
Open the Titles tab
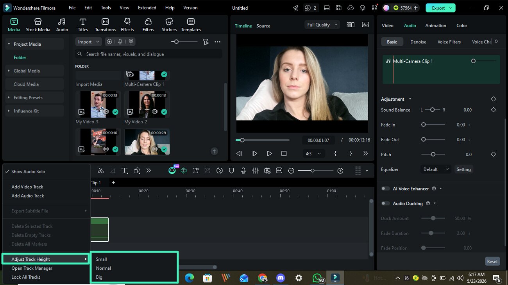pyautogui.click(x=82, y=25)
